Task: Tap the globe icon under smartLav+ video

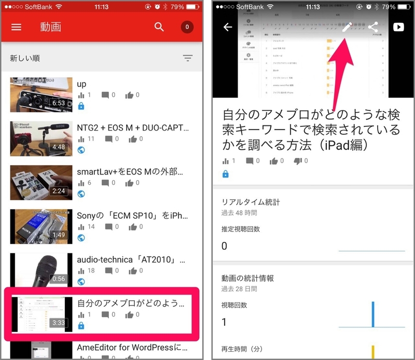Action: (81, 194)
